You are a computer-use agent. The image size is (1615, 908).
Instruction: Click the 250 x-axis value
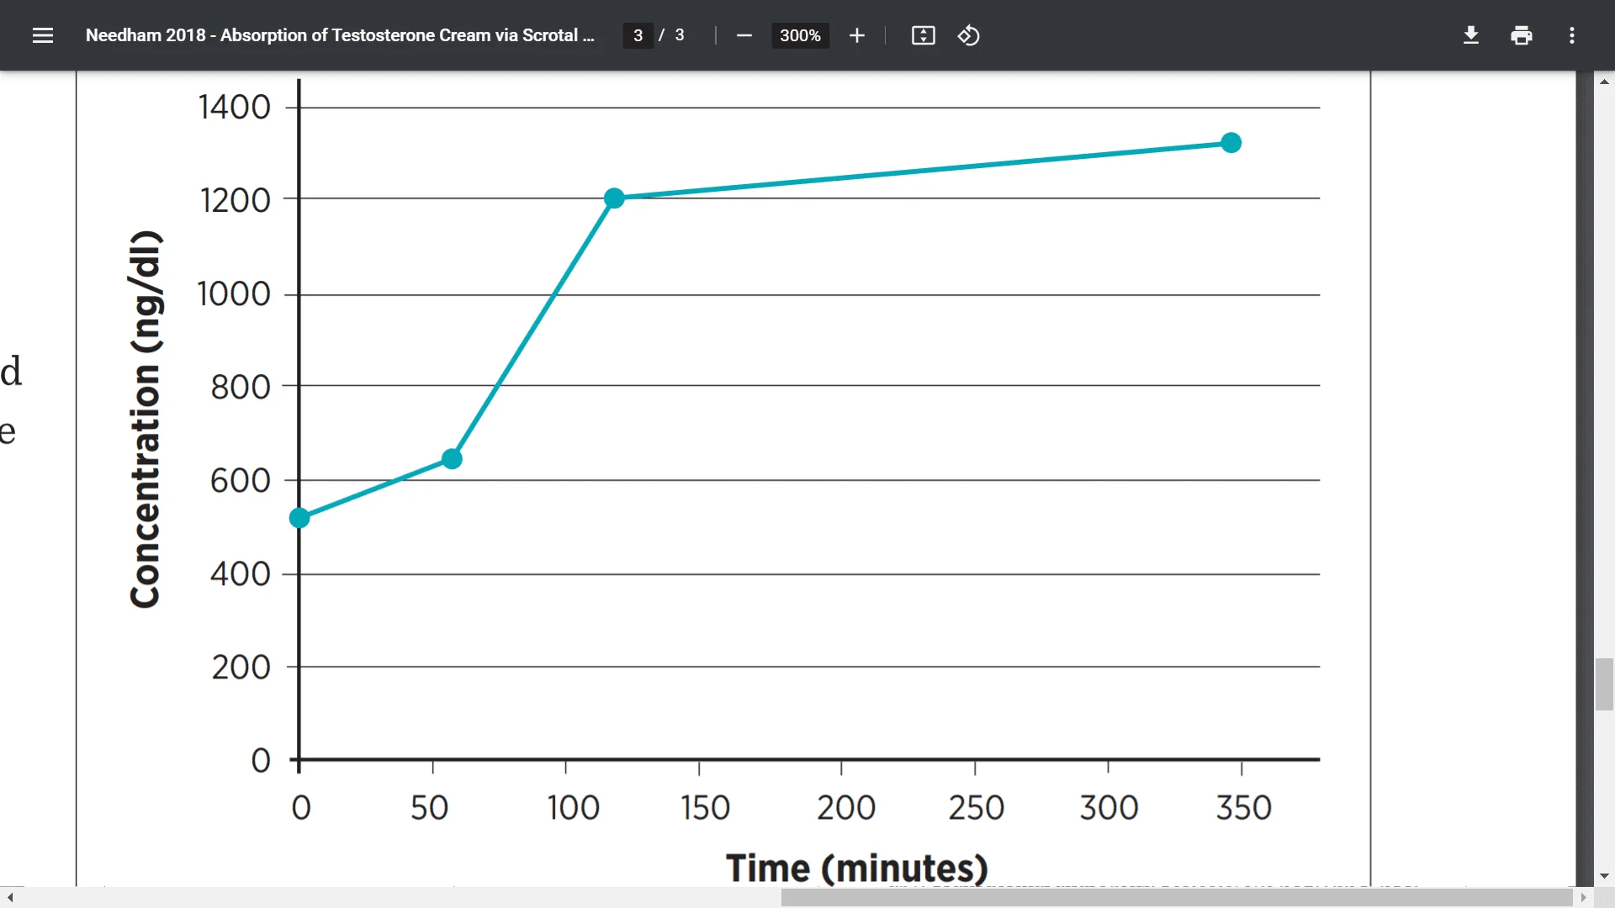[977, 808]
